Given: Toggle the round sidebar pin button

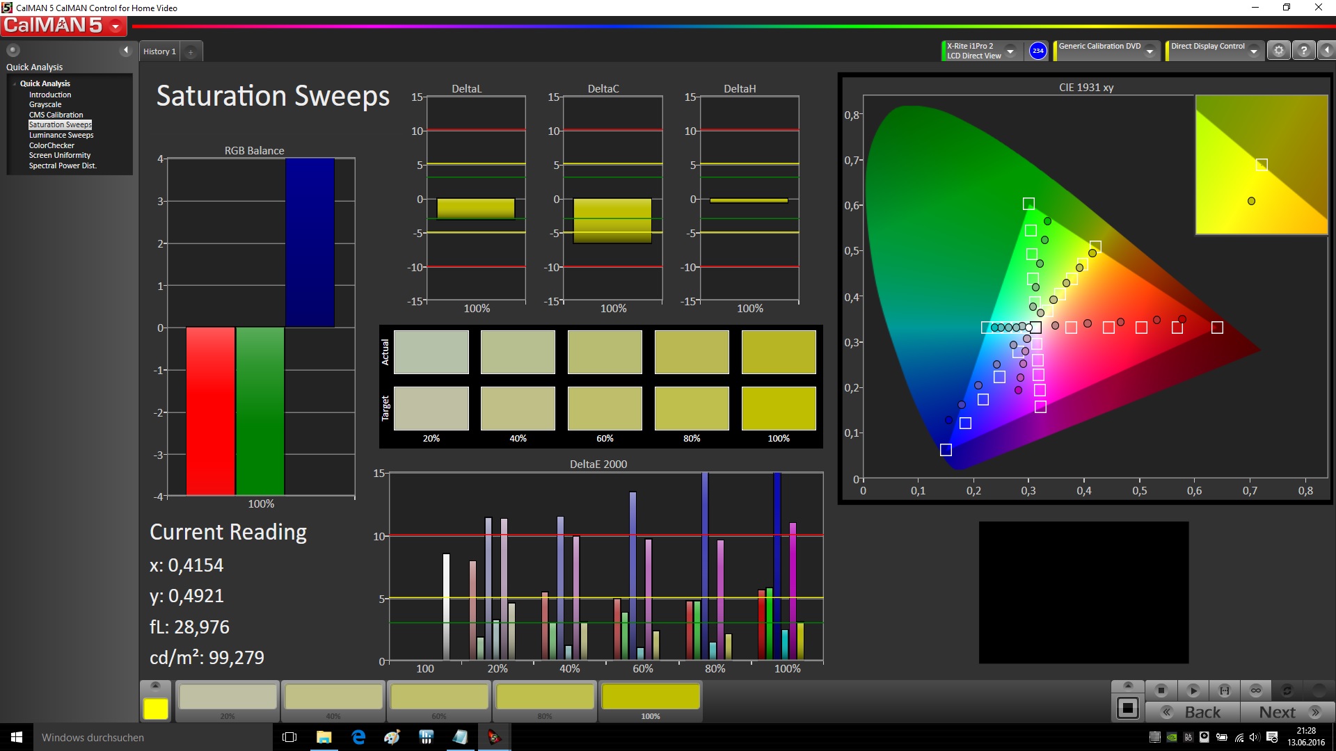Looking at the screenshot, I should point(13,50).
